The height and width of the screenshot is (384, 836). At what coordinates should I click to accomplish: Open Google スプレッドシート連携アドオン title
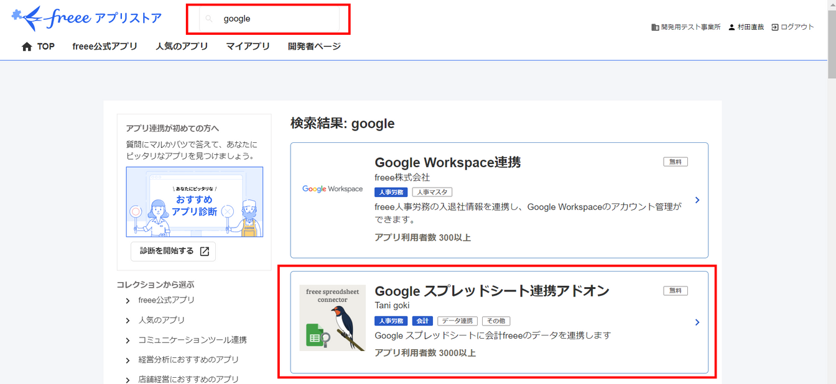(491, 291)
